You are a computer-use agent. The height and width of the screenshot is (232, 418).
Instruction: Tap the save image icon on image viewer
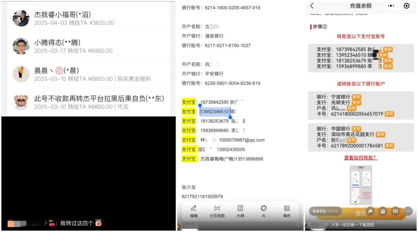[x=382, y=211]
